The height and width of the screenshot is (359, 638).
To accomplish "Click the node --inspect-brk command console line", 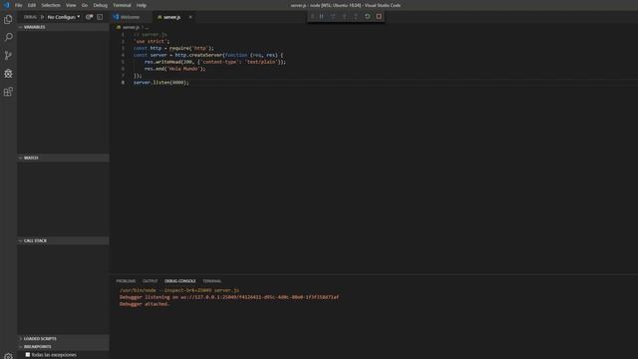I will pyautogui.click(x=179, y=290).
